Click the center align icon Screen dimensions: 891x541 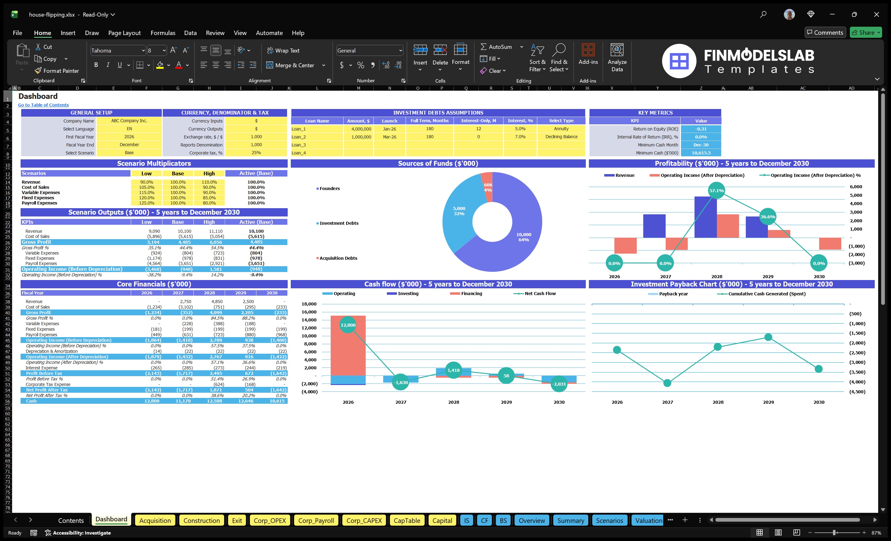click(216, 65)
